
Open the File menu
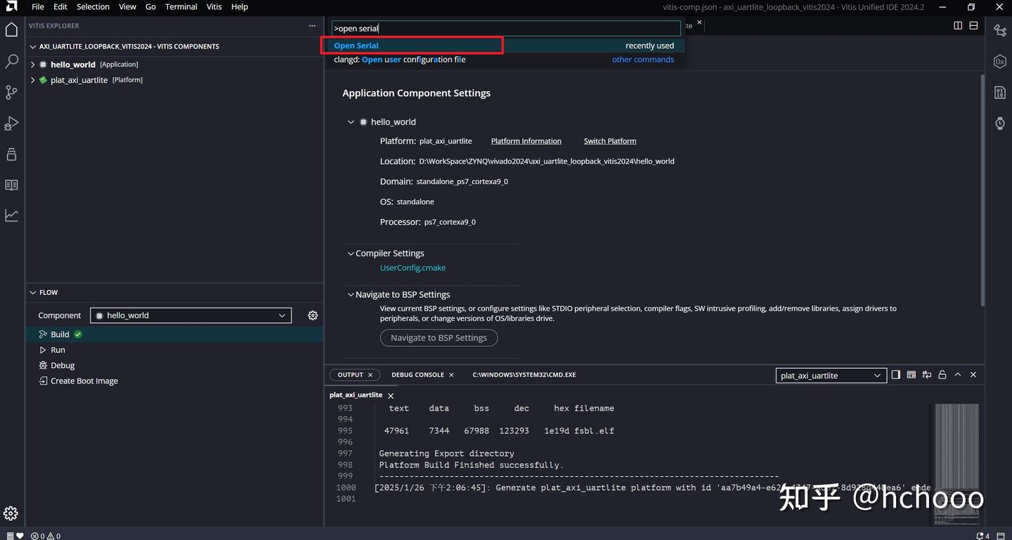38,6
